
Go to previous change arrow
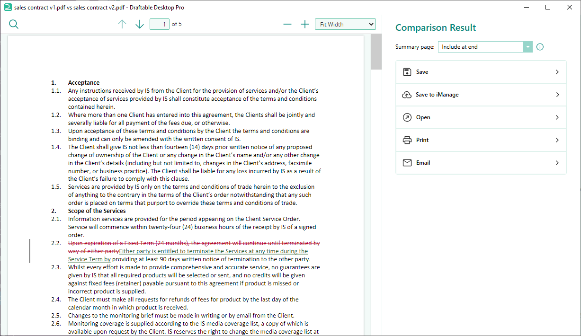click(122, 24)
